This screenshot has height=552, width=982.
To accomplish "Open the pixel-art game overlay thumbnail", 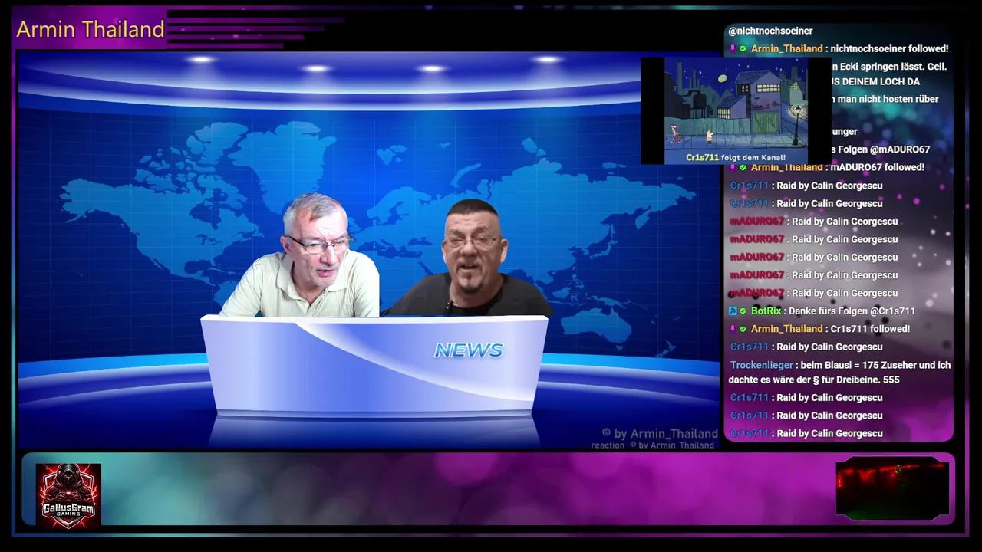I will point(736,110).
